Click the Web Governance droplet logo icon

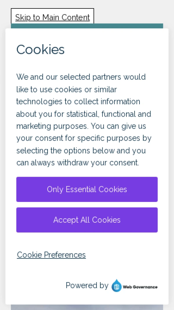(117, 286)
